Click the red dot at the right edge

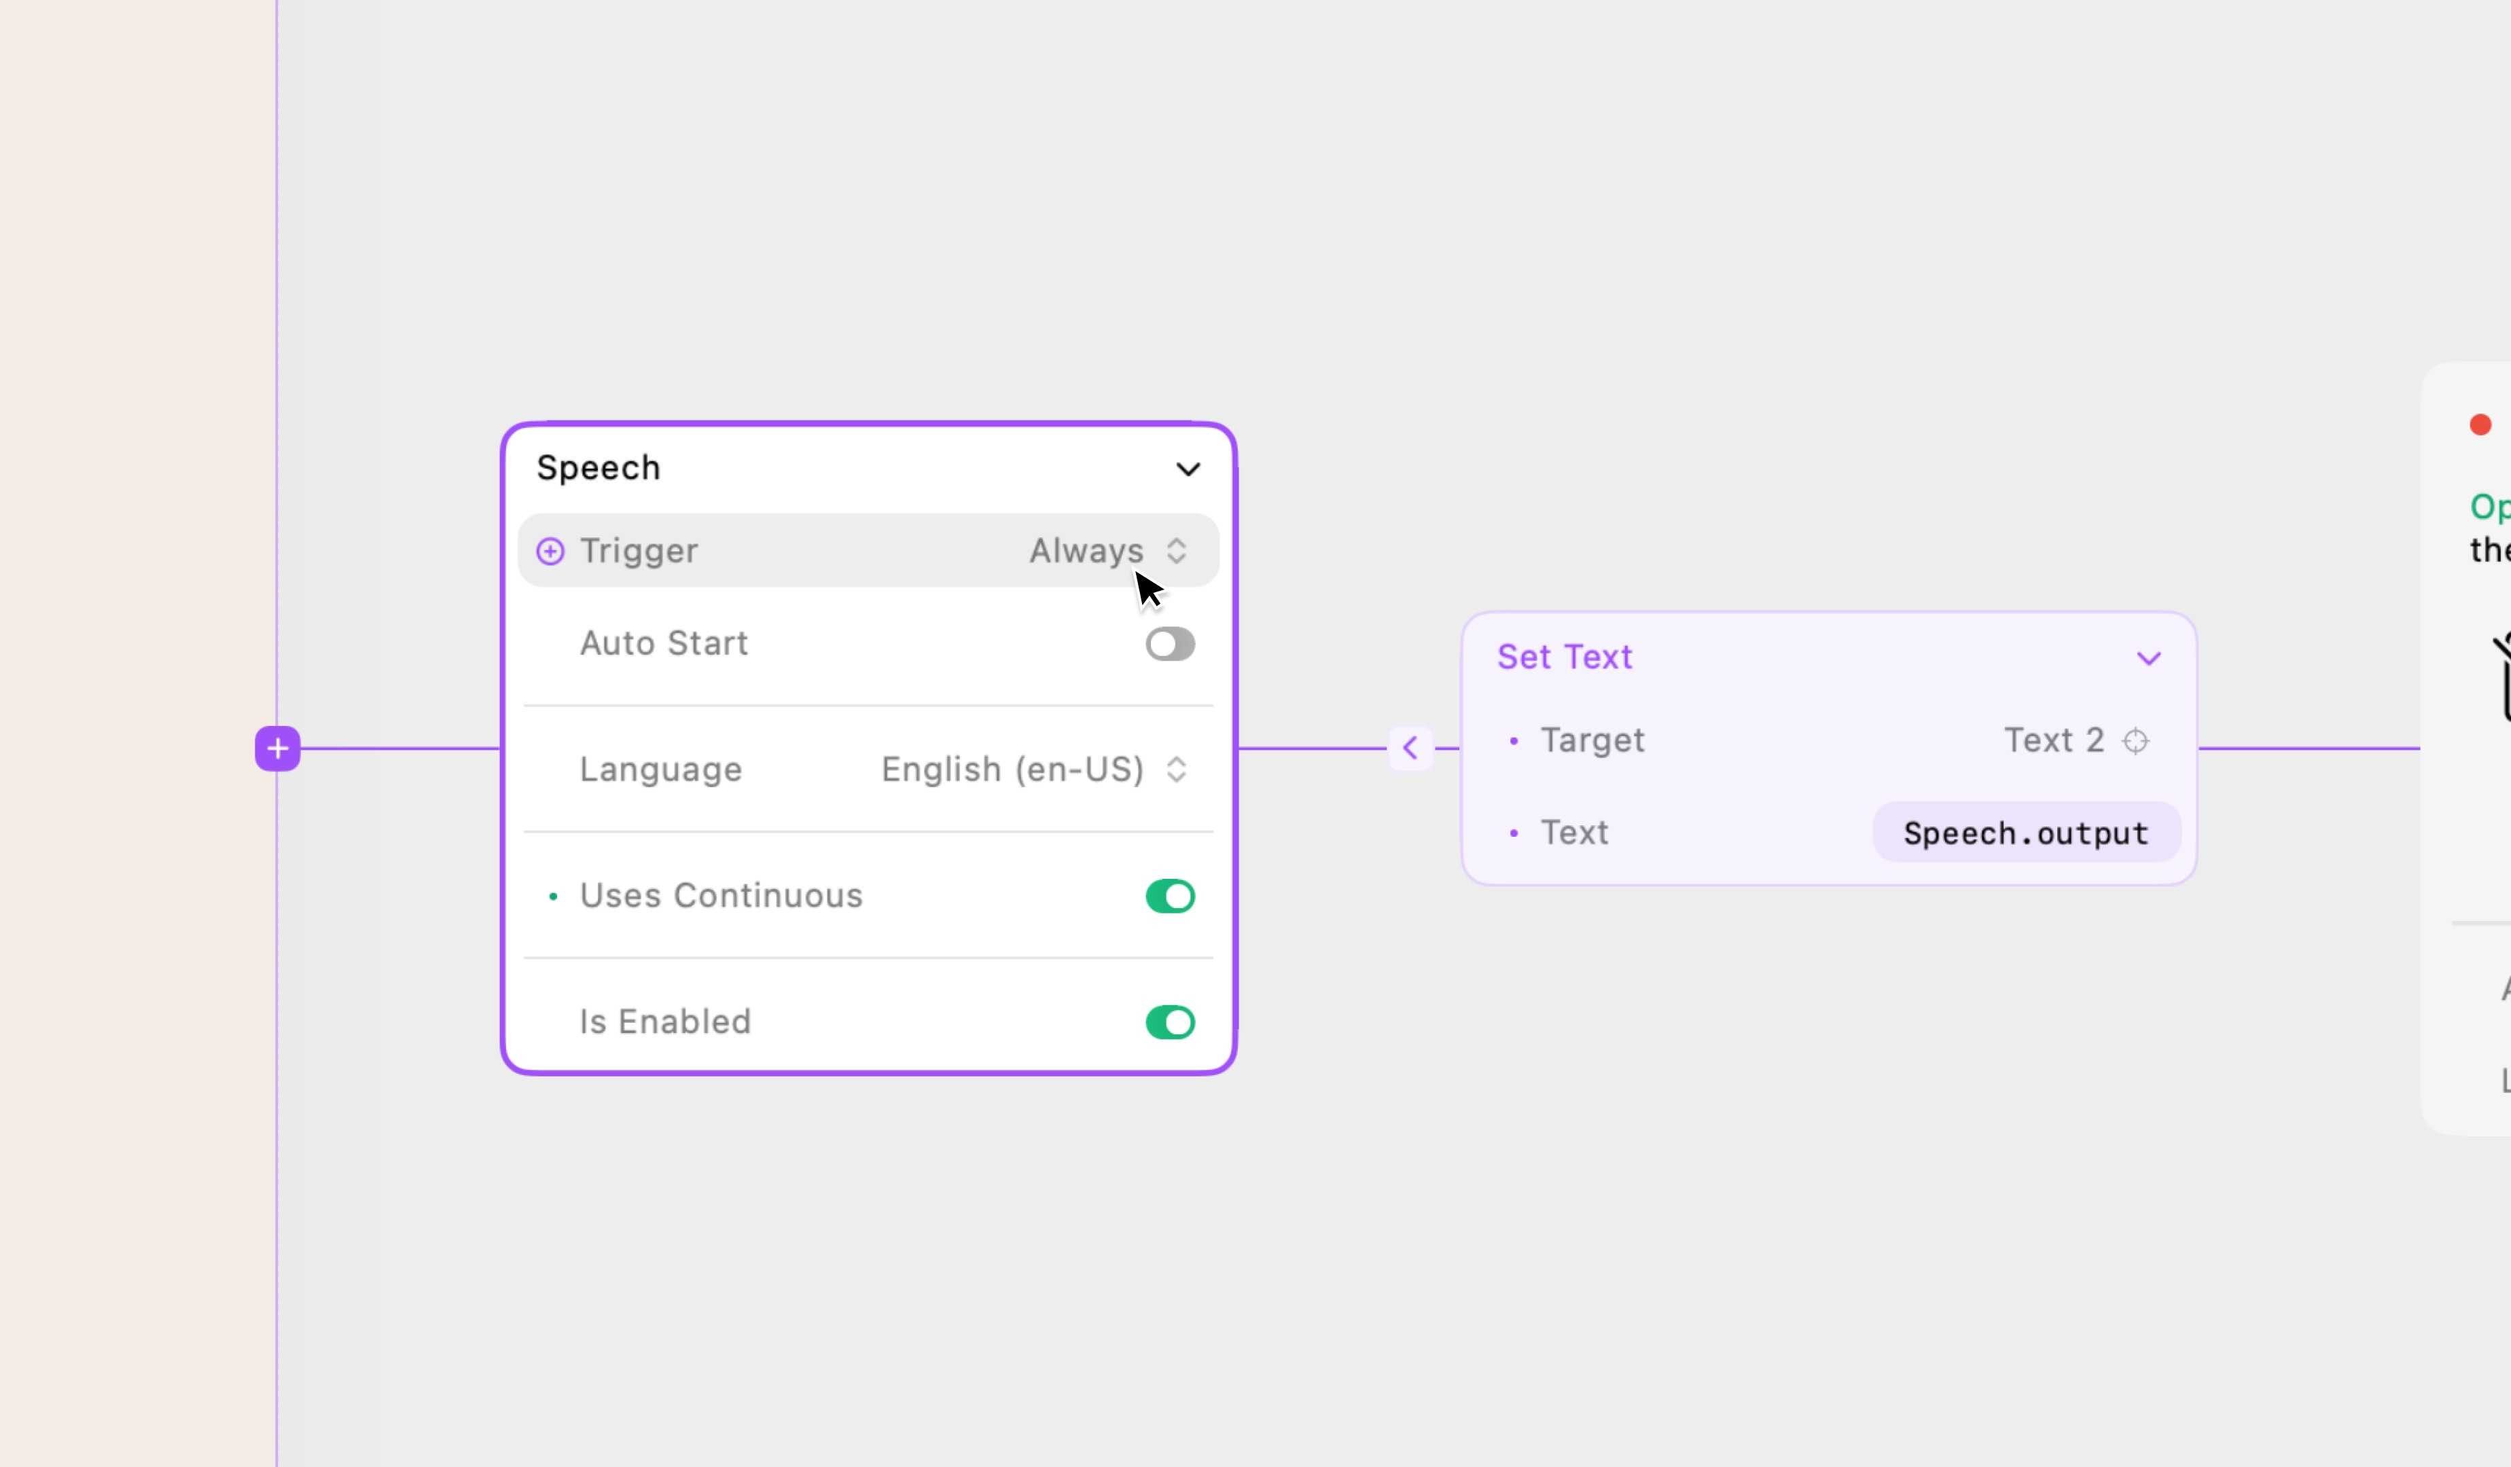click(2480, 425)
